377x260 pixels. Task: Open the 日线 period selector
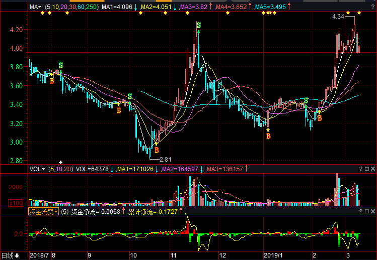click(10, 255)
